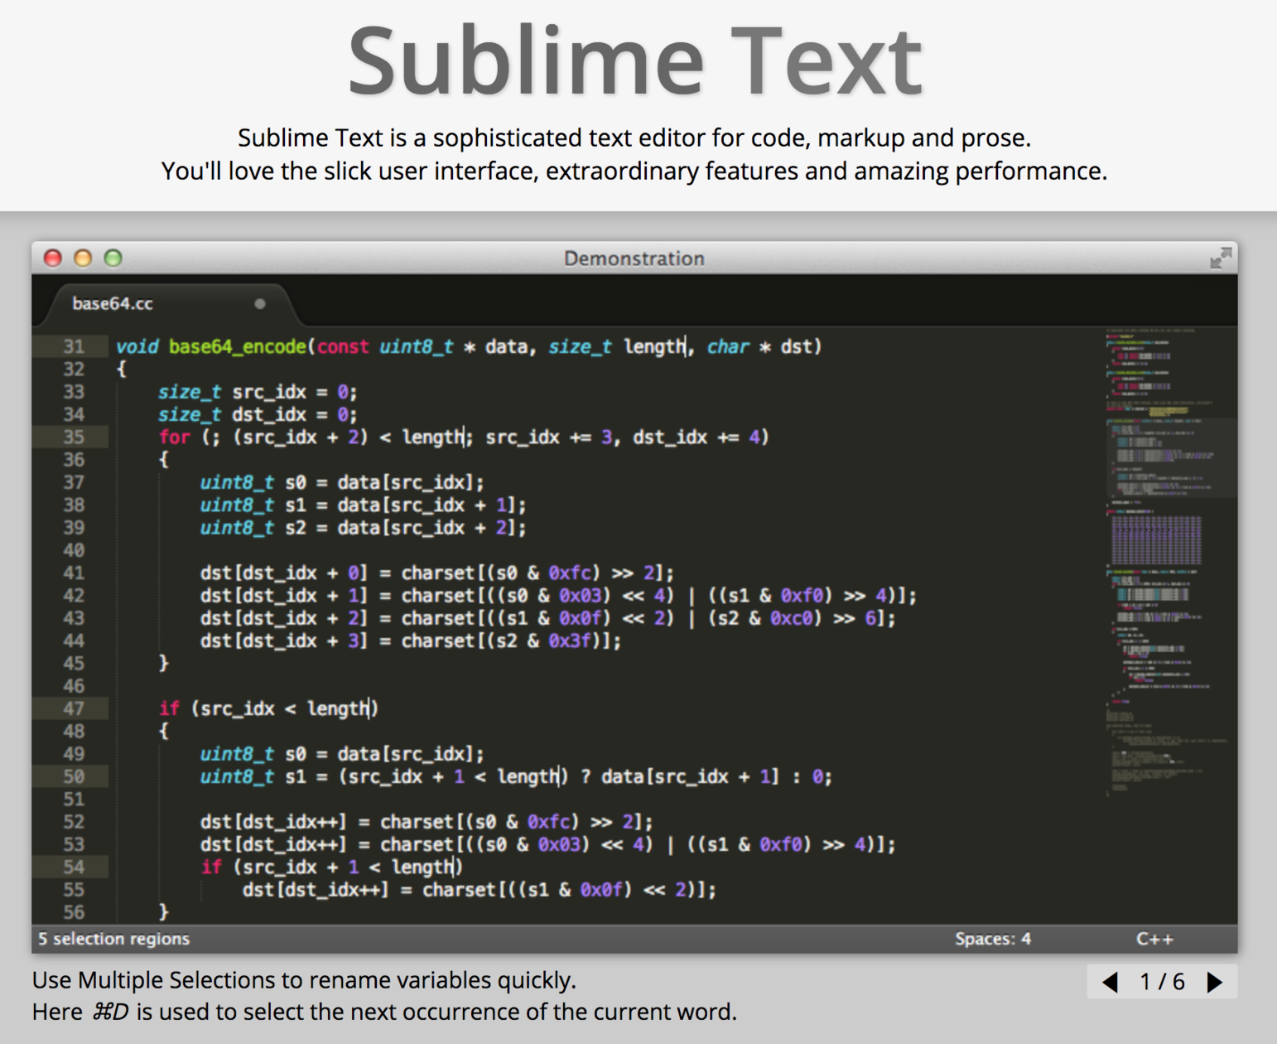
Task: Go to the next demo slide
Action: (1215, 982)
